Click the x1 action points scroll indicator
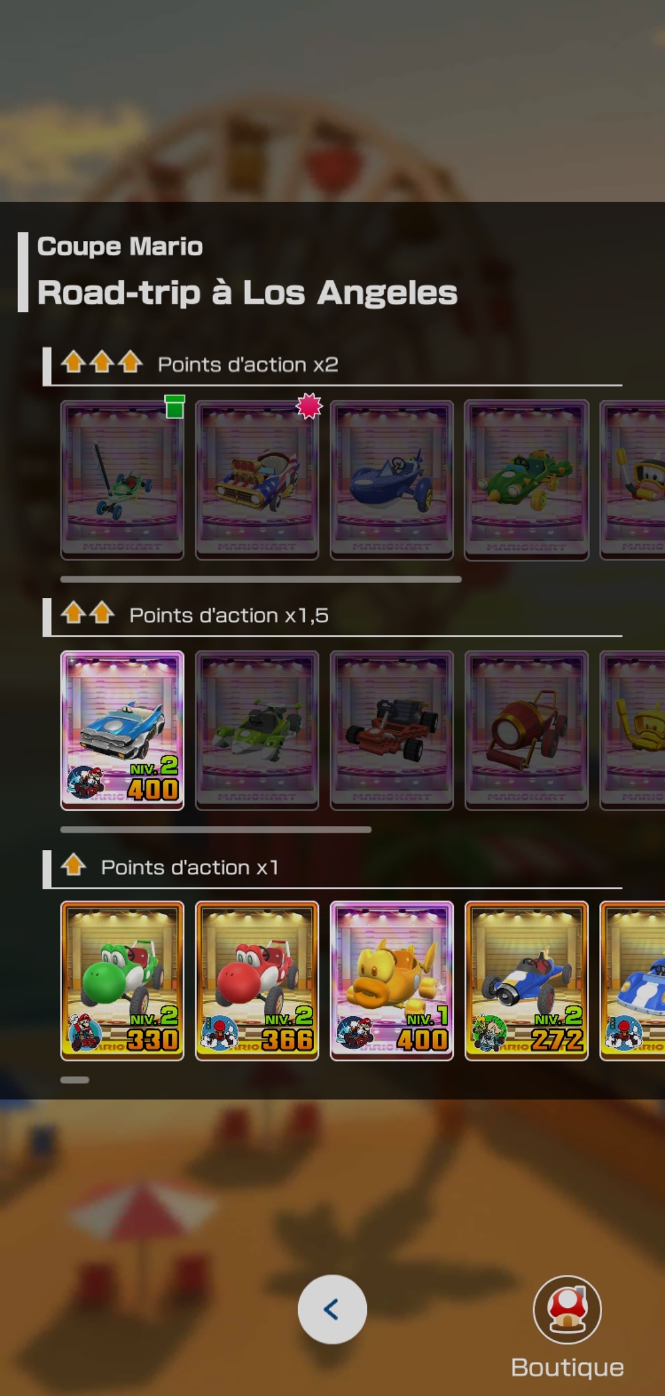Screen dimensions: 665x1396 click(x=75, y=1080)
